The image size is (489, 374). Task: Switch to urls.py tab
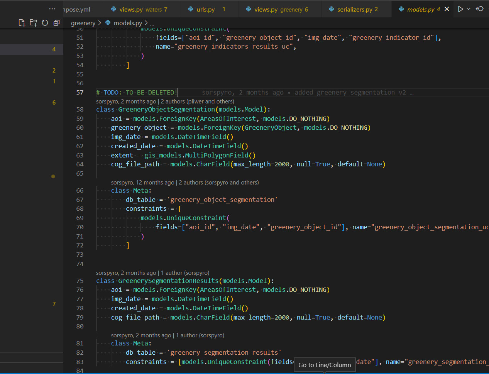pyautogui.click(x=209, y=9)
